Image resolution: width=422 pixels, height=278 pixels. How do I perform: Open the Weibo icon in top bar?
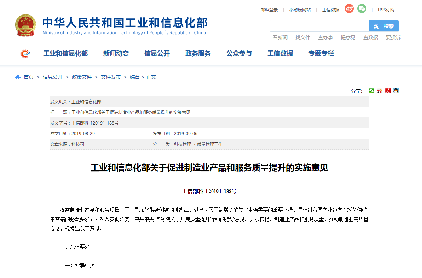[349, 8]
